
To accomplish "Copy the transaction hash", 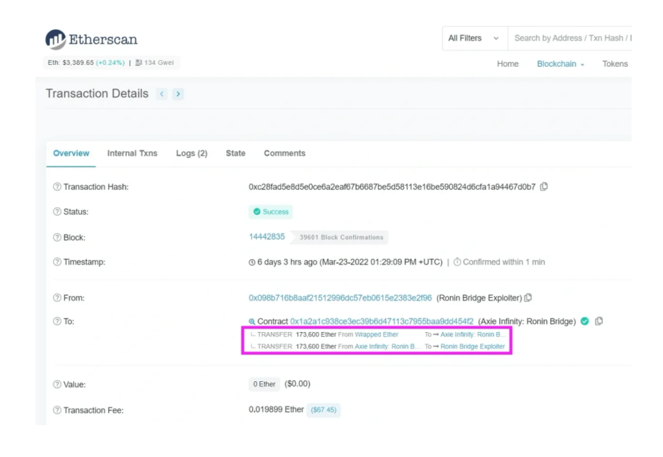I will tap(544, 186).
